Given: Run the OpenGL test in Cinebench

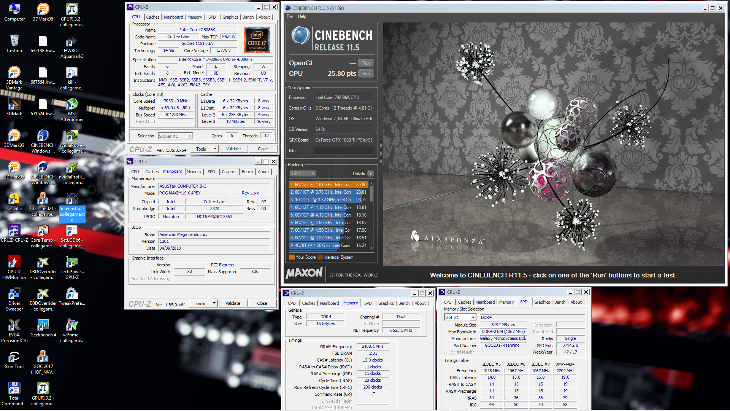Looking at the screenshot, I should pyautogui.click(x=366, y=63).
